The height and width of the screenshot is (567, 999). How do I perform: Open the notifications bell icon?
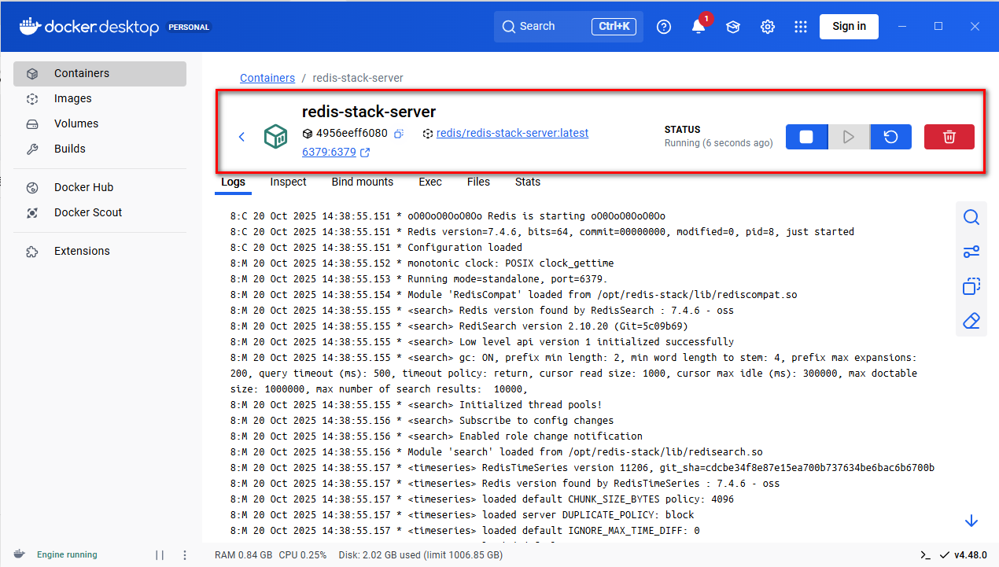(699, 27)
